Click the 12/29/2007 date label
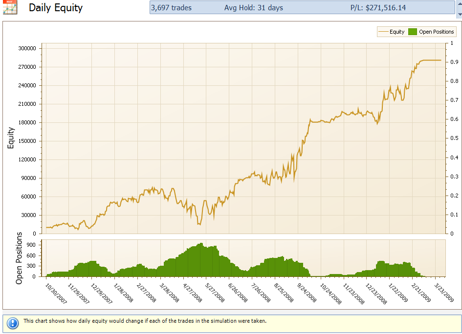Viewport: 462px width, 334px height. (102, 293)
